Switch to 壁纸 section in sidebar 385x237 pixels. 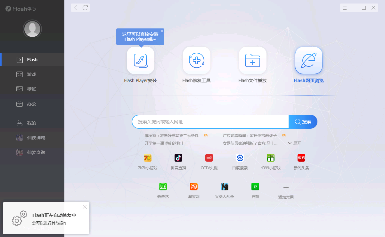point(32,89)
